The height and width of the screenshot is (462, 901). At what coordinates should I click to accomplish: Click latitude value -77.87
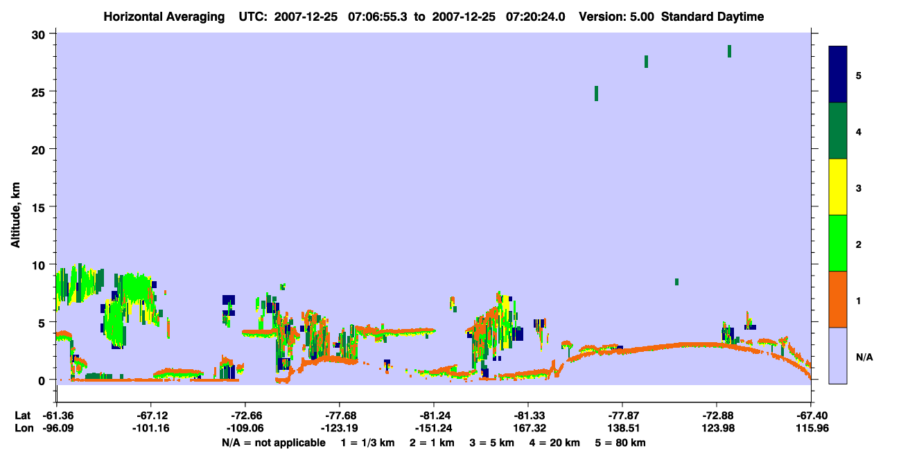[622, 416]
